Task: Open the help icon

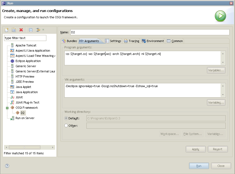Action: [7, 166]
